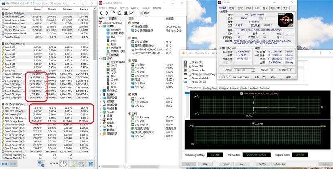Expand the 存储设备 tree node

[100, 105]
